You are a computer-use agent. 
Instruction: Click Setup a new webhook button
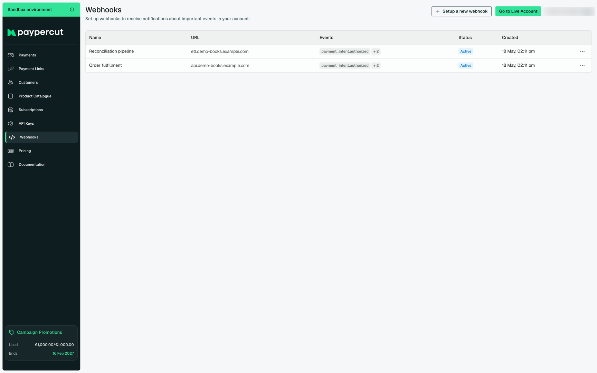(x=461, y=11)
